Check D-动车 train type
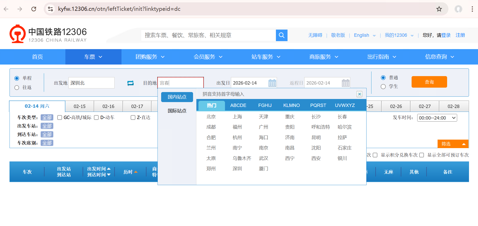478x226 pixels. [96, 117]
